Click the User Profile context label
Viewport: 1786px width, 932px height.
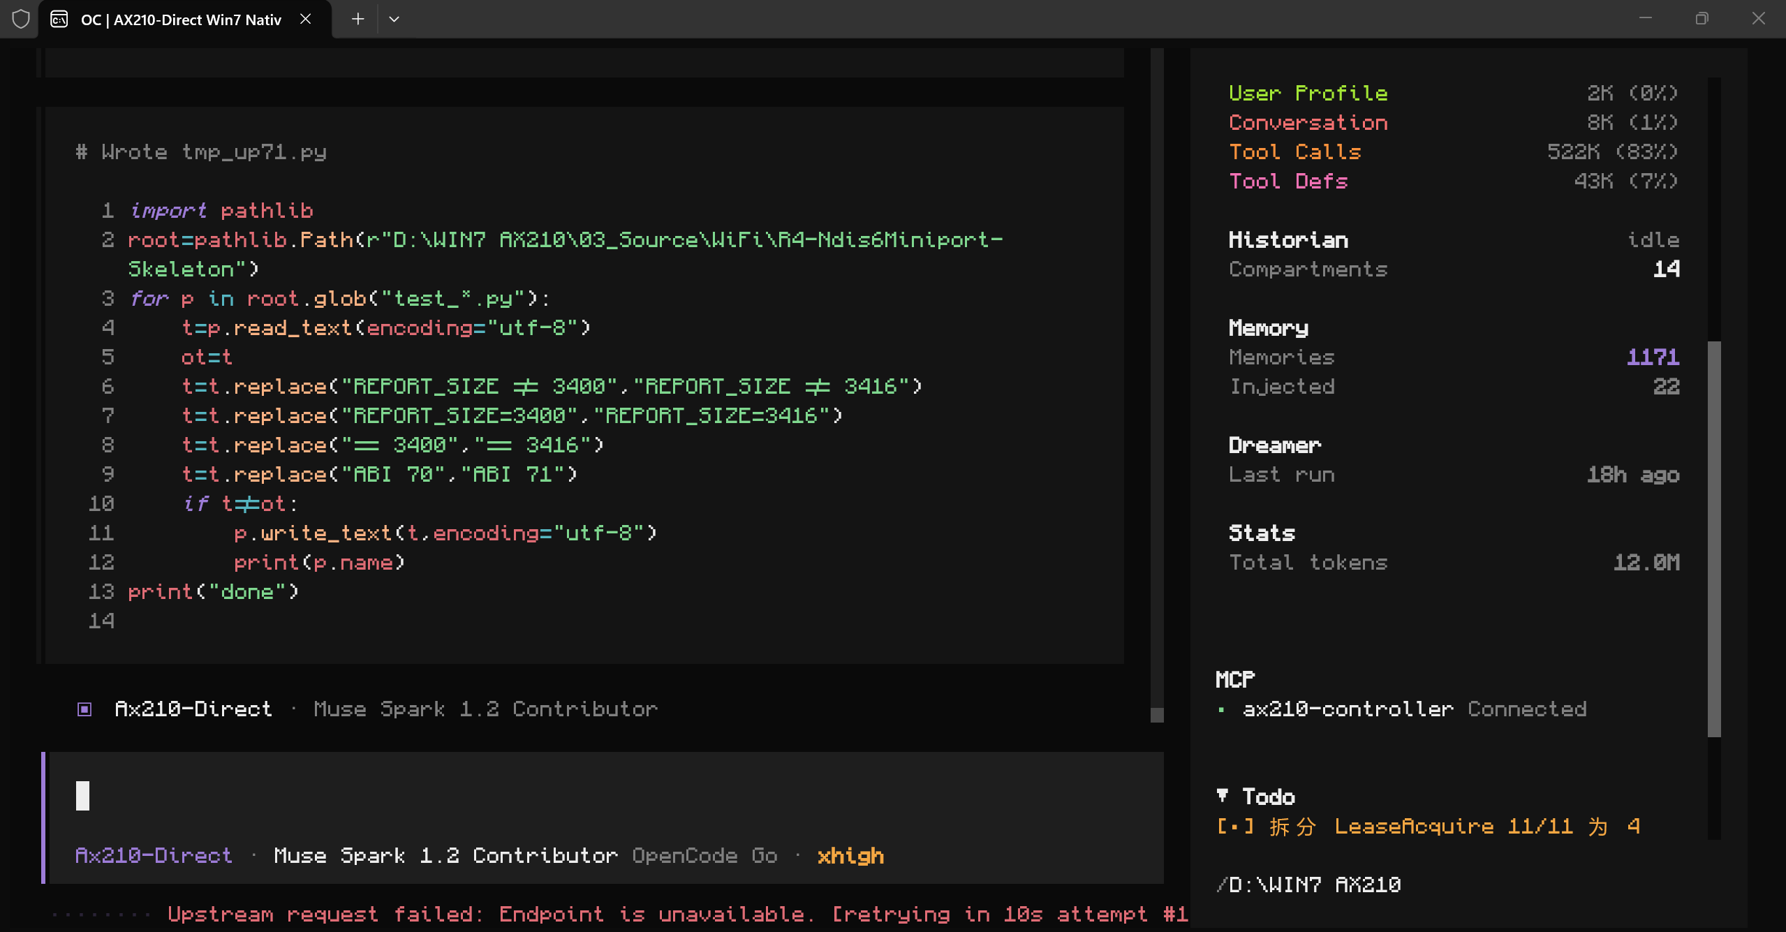pos(1308,93)
